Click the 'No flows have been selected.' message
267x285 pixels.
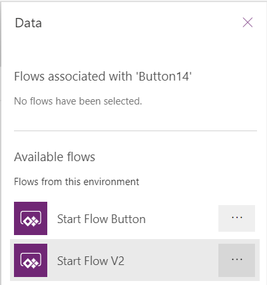tap(78, 101)
